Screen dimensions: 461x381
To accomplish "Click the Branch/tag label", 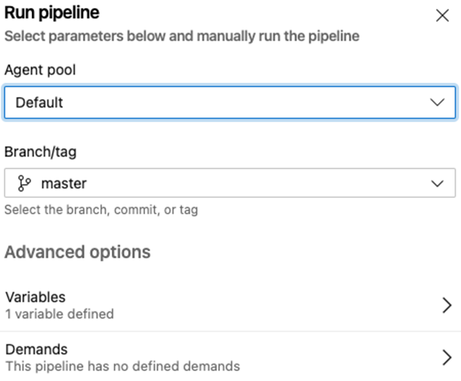I will pos(41,151).
